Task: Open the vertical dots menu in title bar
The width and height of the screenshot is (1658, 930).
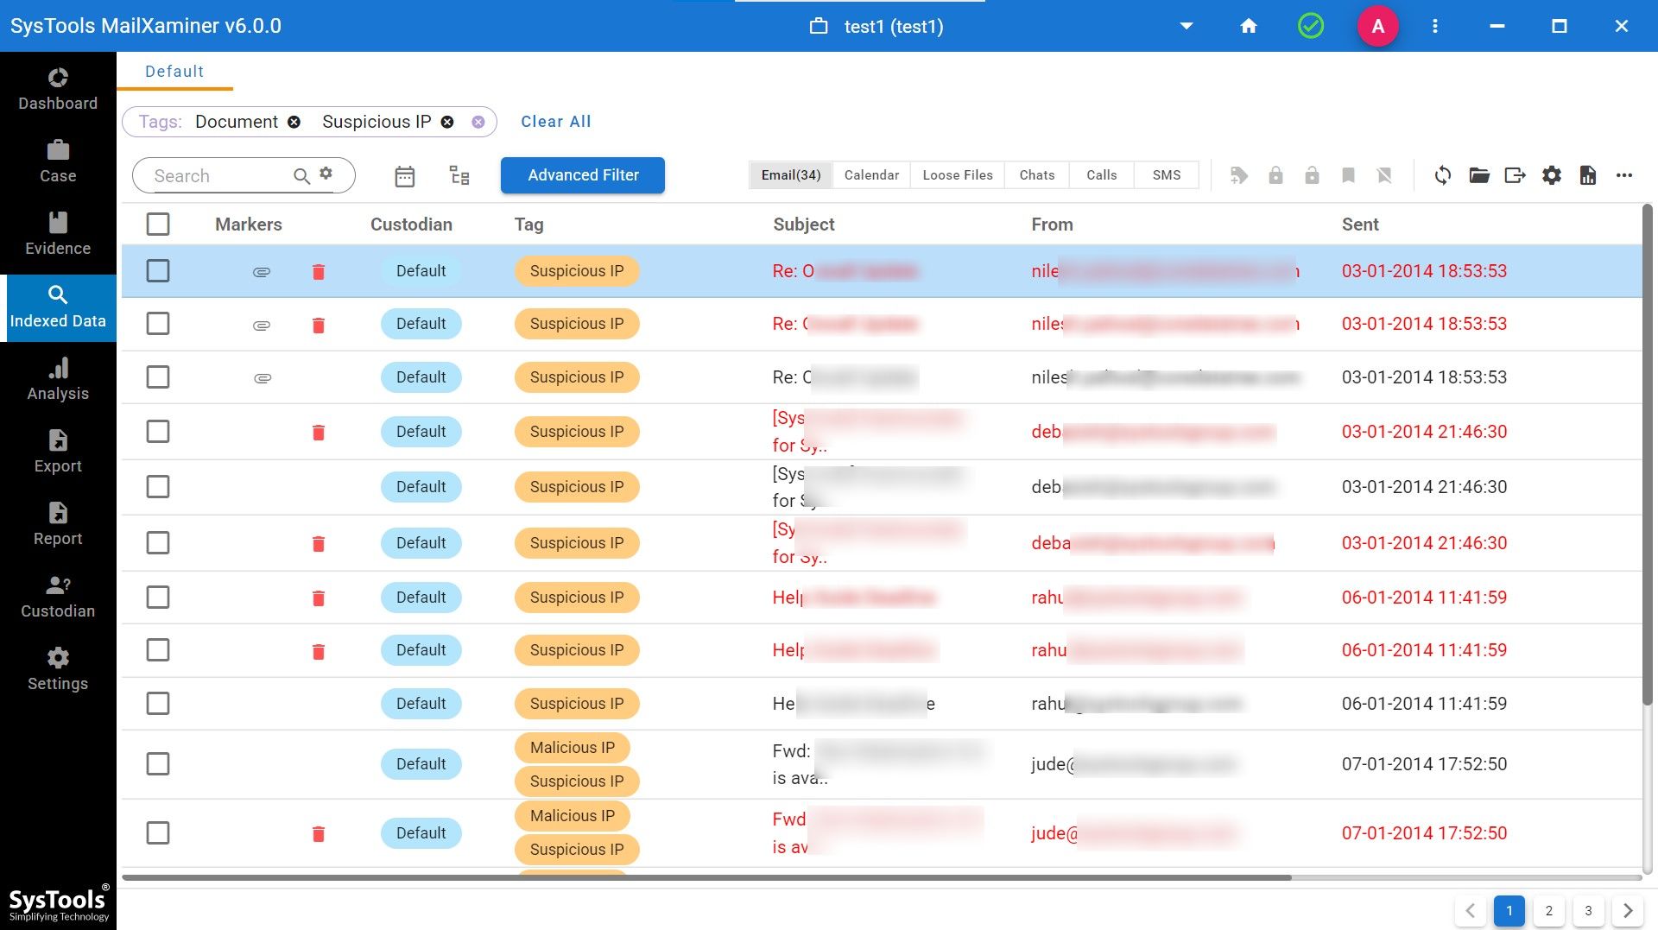Action: (x=1435, y=26)
